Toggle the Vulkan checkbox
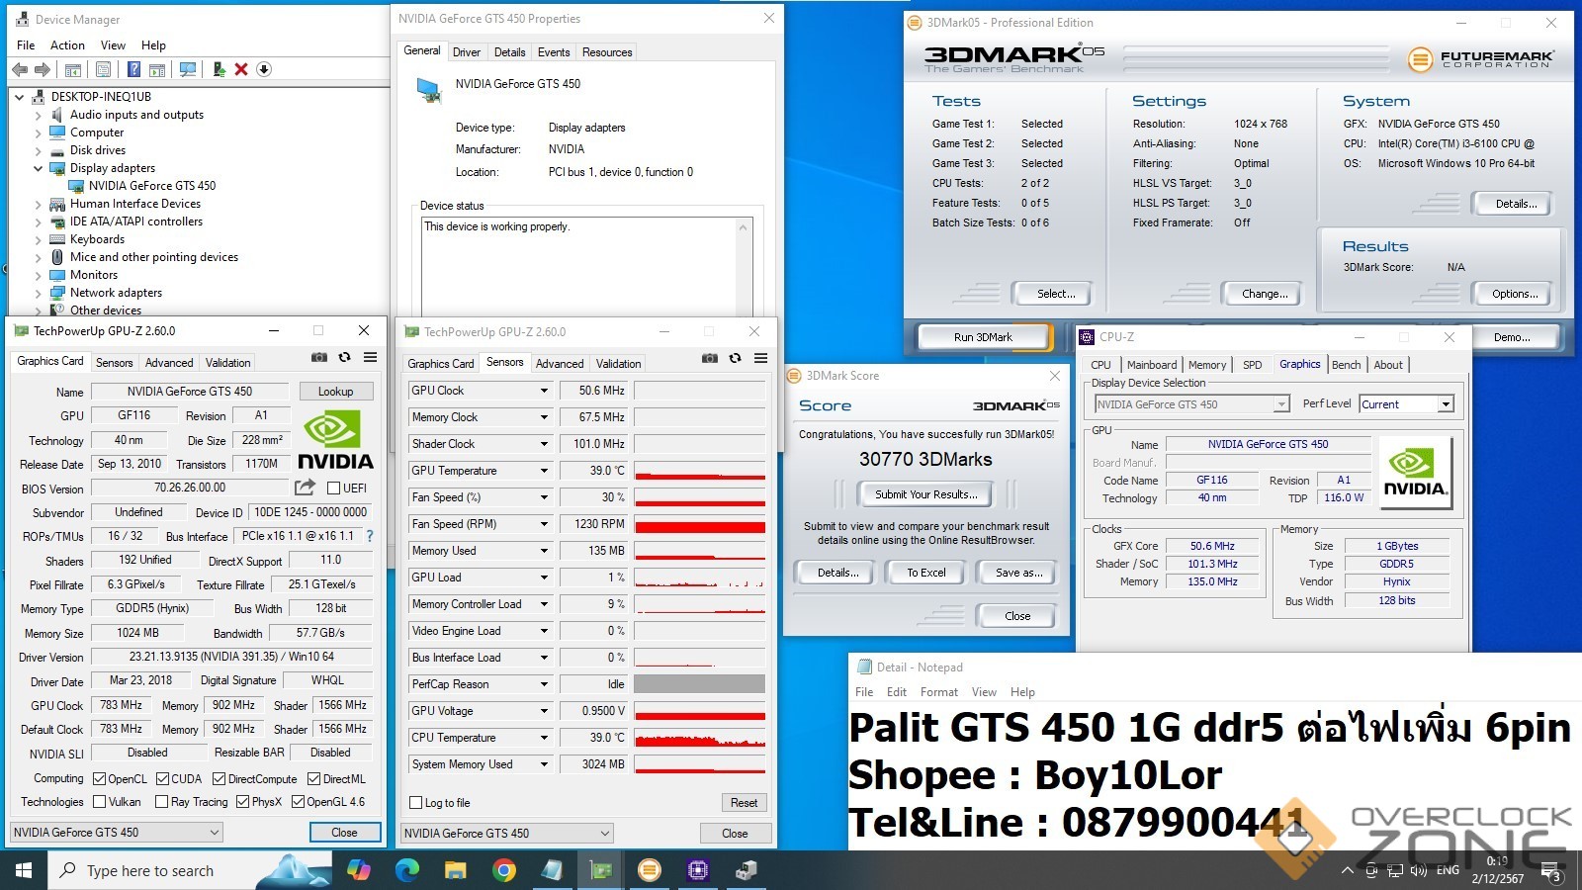Screen dimensions: 1582x890 click(x=100, y=802)
